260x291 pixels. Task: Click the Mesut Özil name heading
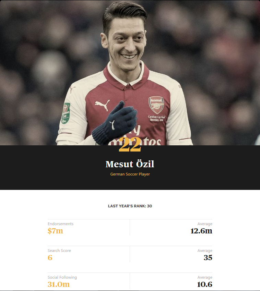(x=130, y=164)
